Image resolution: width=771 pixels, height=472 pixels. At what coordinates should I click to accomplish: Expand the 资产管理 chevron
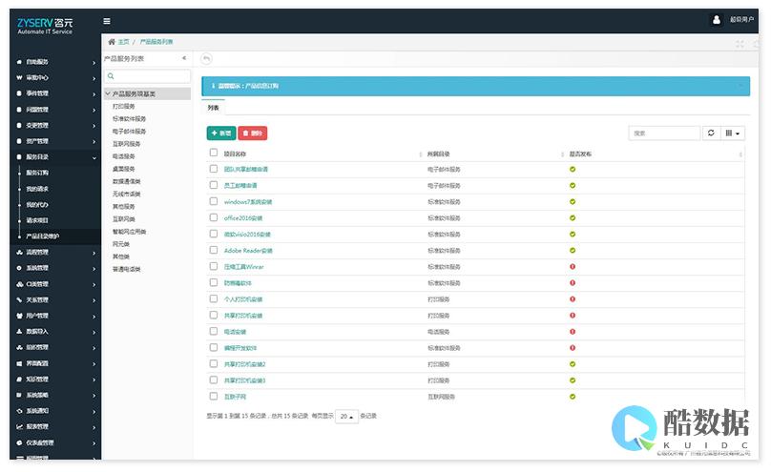pos(94,142)
